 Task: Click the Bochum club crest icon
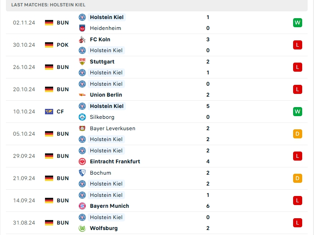coord(82,173)
